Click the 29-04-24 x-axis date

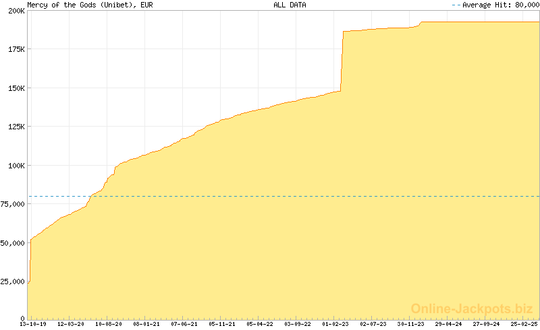click(x=449, y=324)
